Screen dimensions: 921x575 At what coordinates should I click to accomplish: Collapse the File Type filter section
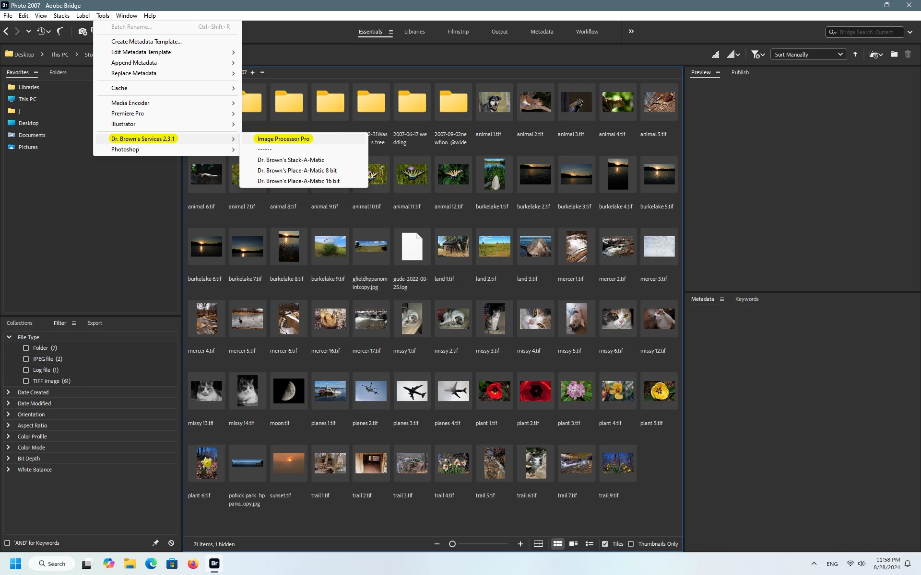pyautogui.click(x=9, y=337)
